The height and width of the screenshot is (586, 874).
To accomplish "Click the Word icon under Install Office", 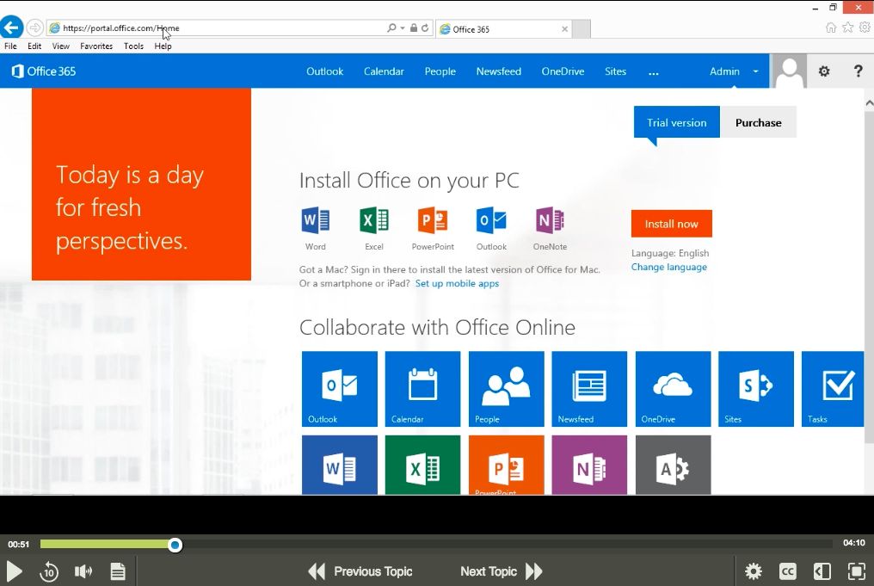I will (x=316, y=220).
